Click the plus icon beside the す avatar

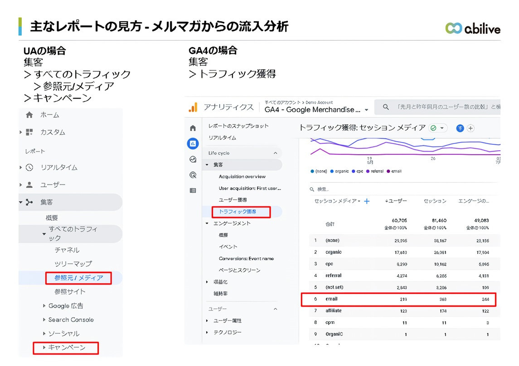[x=470, y=128]
